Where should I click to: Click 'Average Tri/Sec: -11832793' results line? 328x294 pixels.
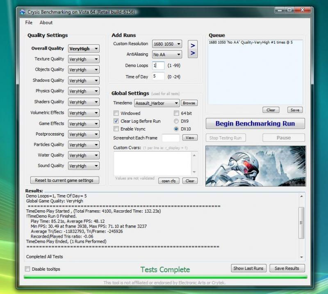(77, 231)
